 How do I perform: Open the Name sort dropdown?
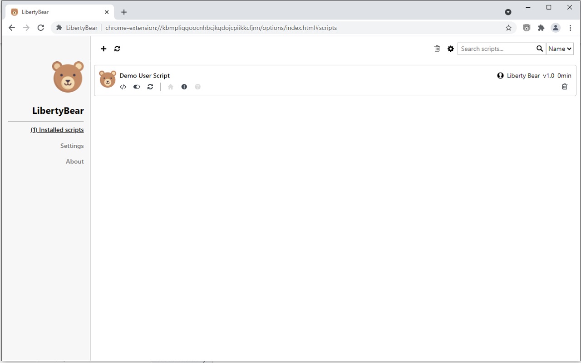(x=560, y=49)
